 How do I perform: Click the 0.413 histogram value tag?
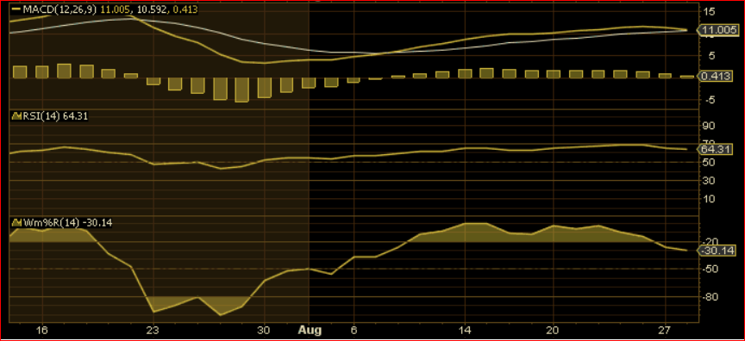coord(717,77)
